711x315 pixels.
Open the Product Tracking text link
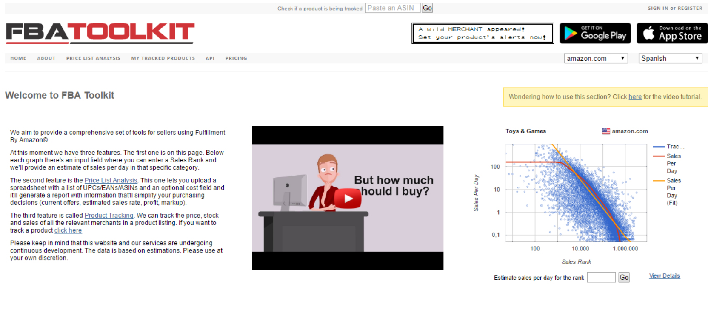(109, 216)
